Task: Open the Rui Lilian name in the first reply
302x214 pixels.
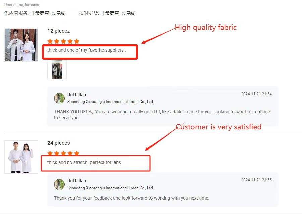Action: pos(77,95)
